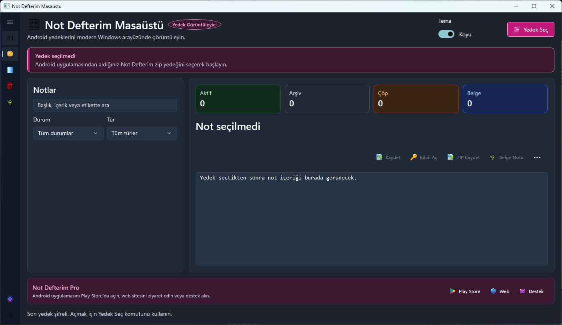This screenshot has height=325, width=562.
Task: Open the three-dot more options menu
Action: [x=537, y=158]
